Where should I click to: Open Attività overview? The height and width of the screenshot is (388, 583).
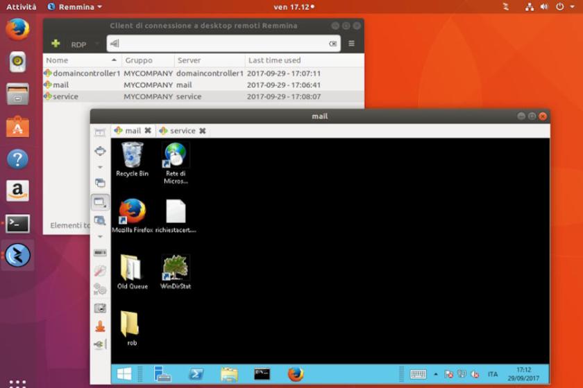pyautogui.click(x=22, y=7)
